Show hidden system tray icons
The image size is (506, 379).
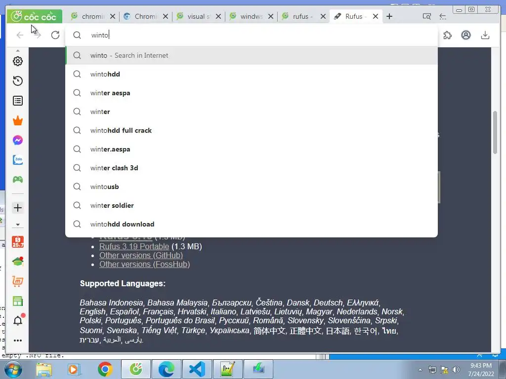click(x=420, y=370)
